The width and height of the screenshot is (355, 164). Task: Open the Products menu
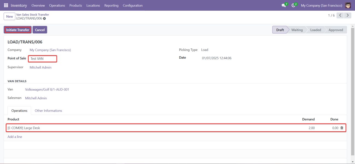pos(76,5)
